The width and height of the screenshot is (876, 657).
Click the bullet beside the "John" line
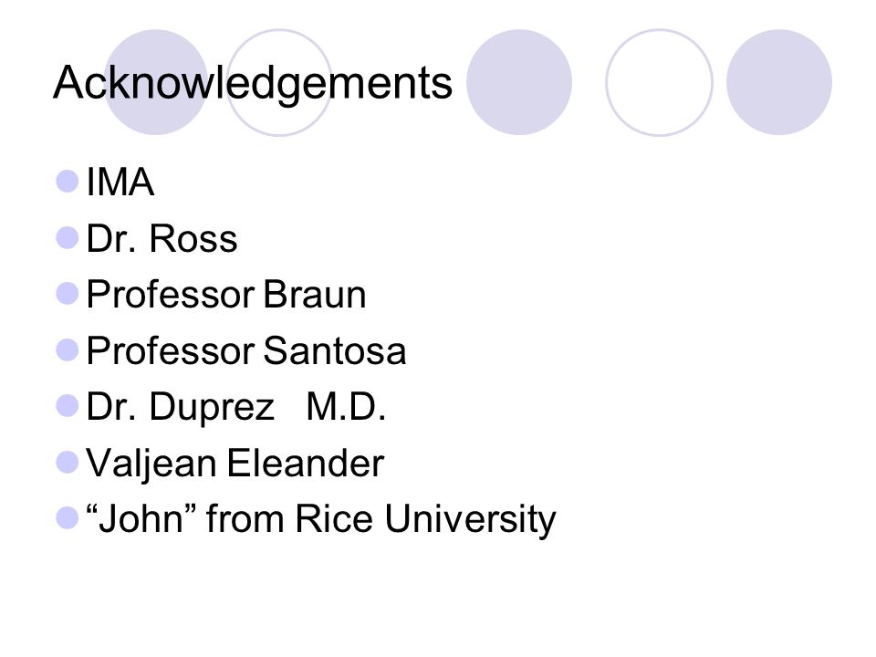pos(68,518)
